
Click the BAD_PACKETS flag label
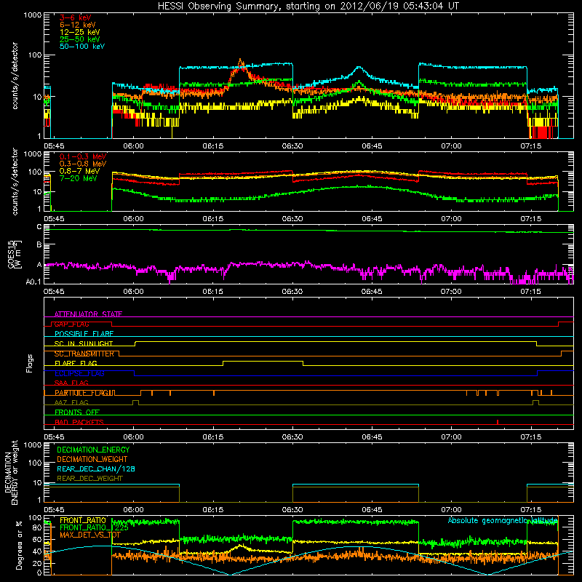point(79,423)
